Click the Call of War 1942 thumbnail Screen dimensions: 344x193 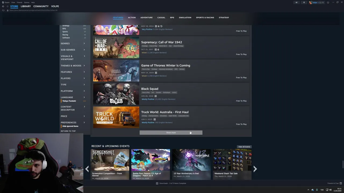pos(116,47)
